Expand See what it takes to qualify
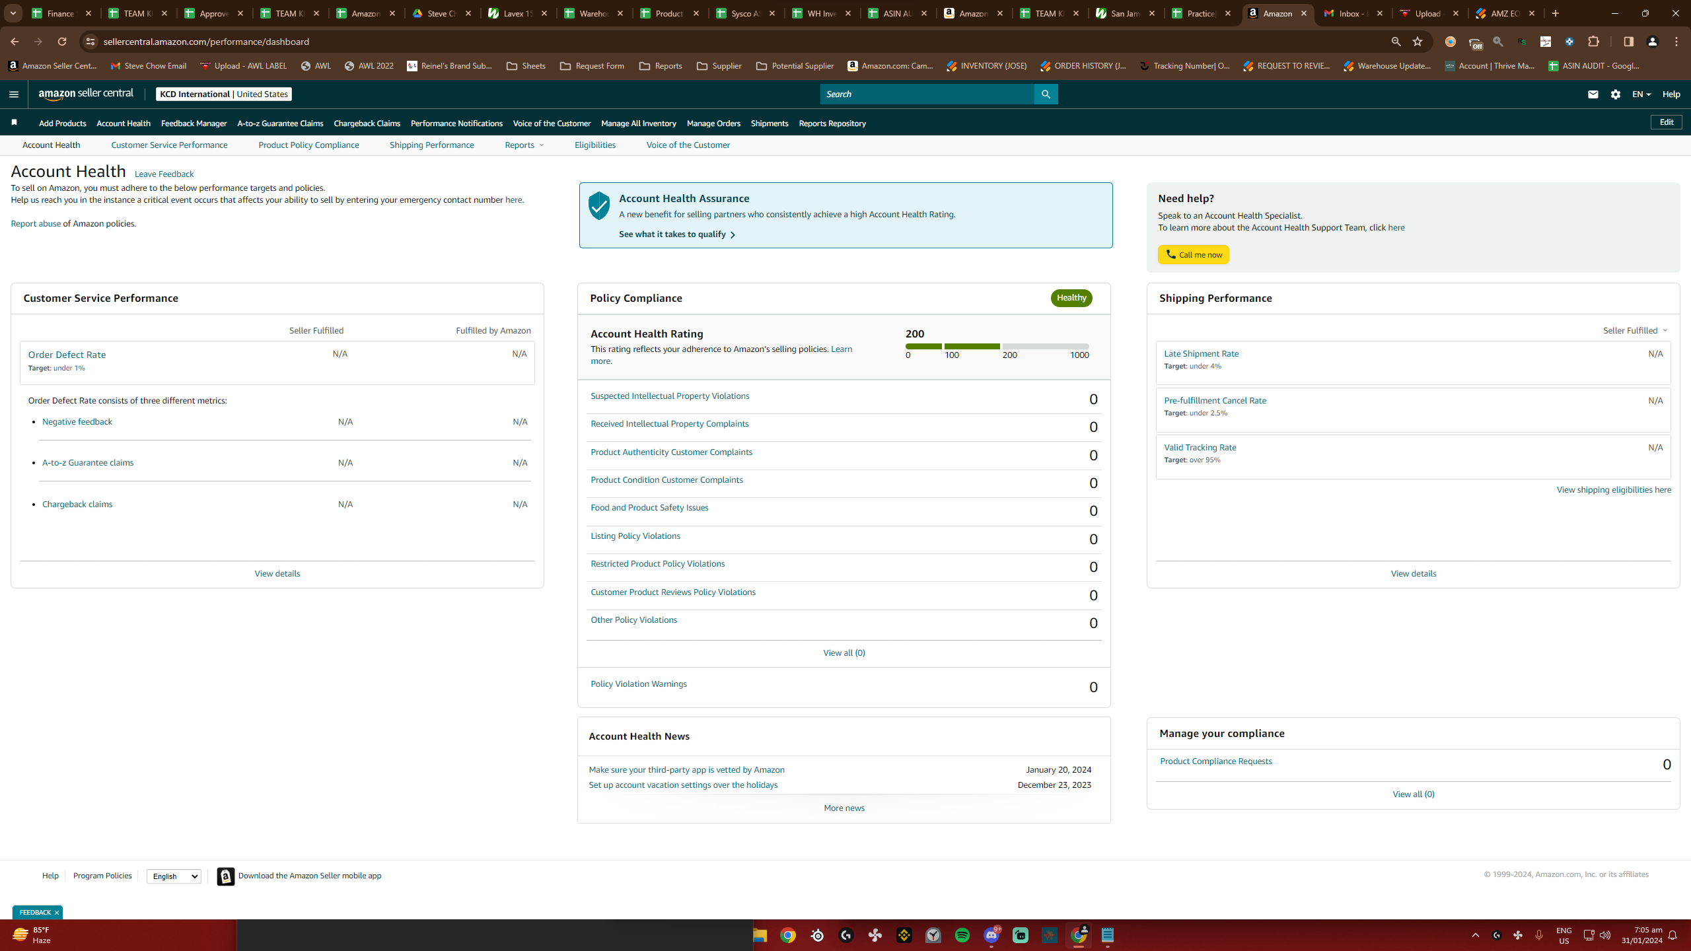Image resolution: width=1691 pixels, height=951 pixels. 677,234
